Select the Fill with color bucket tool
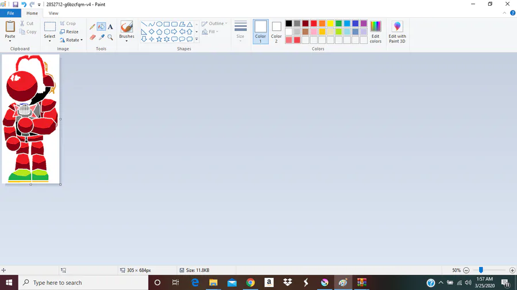The image size is (517, 290). (102, 26)
